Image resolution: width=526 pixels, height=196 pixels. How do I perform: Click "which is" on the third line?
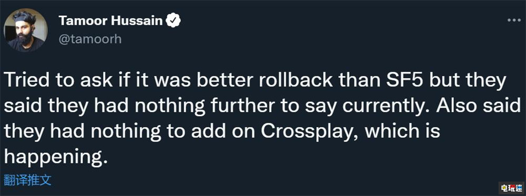pos(402,132)
